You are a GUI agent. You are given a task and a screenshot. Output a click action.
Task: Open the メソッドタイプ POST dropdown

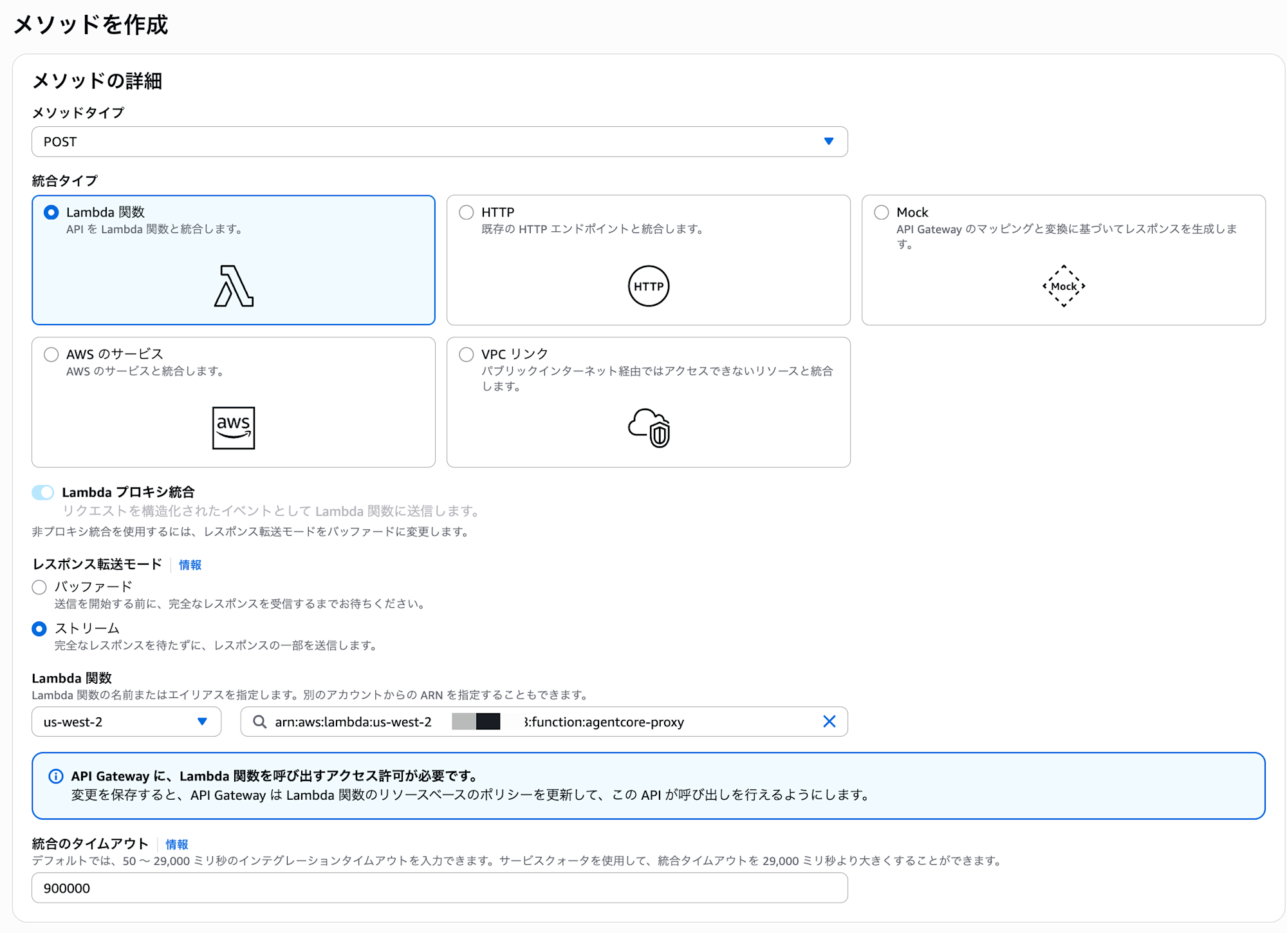[439, 142]
